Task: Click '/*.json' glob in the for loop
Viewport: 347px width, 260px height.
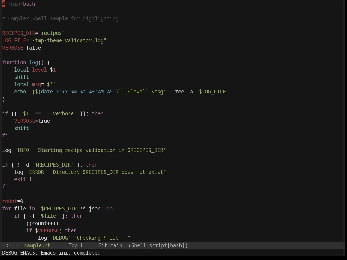Action: pyautogui.click(x=90, y=209)
